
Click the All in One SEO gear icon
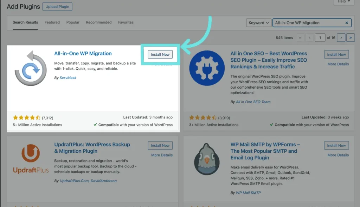(x=207, y=68)
